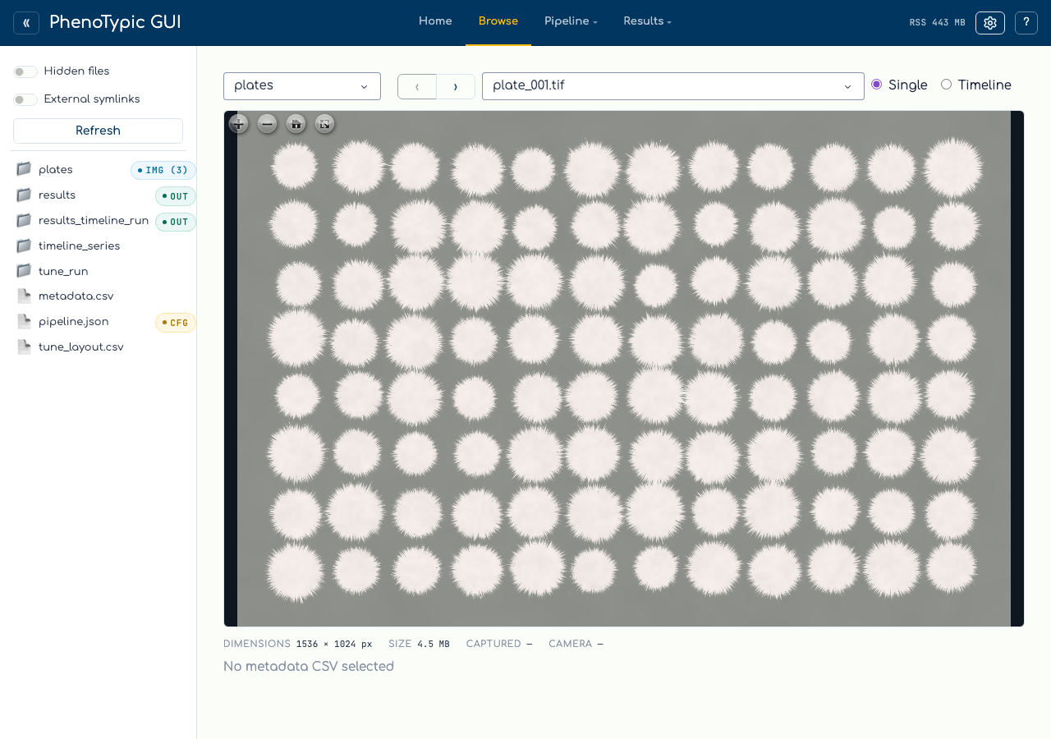This screenshot has height=739, width=1051.
Task: Select the Timeline view radio button
Action: point(946,85)
